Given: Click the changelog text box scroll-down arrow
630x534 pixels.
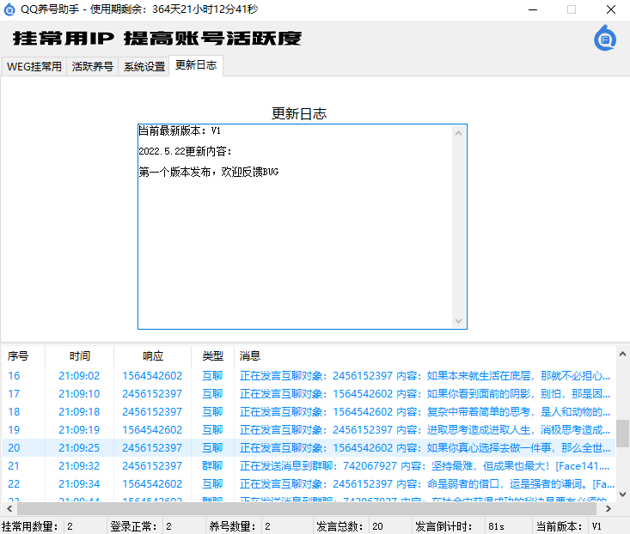Looking at the screenshot, I should (x=460, y=321).
